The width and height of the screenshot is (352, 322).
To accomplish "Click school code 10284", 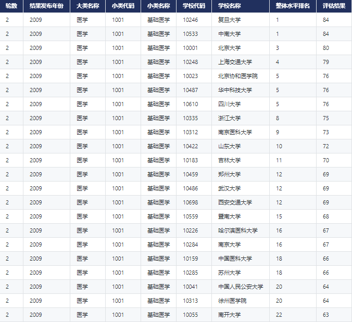I will point(191,244).
